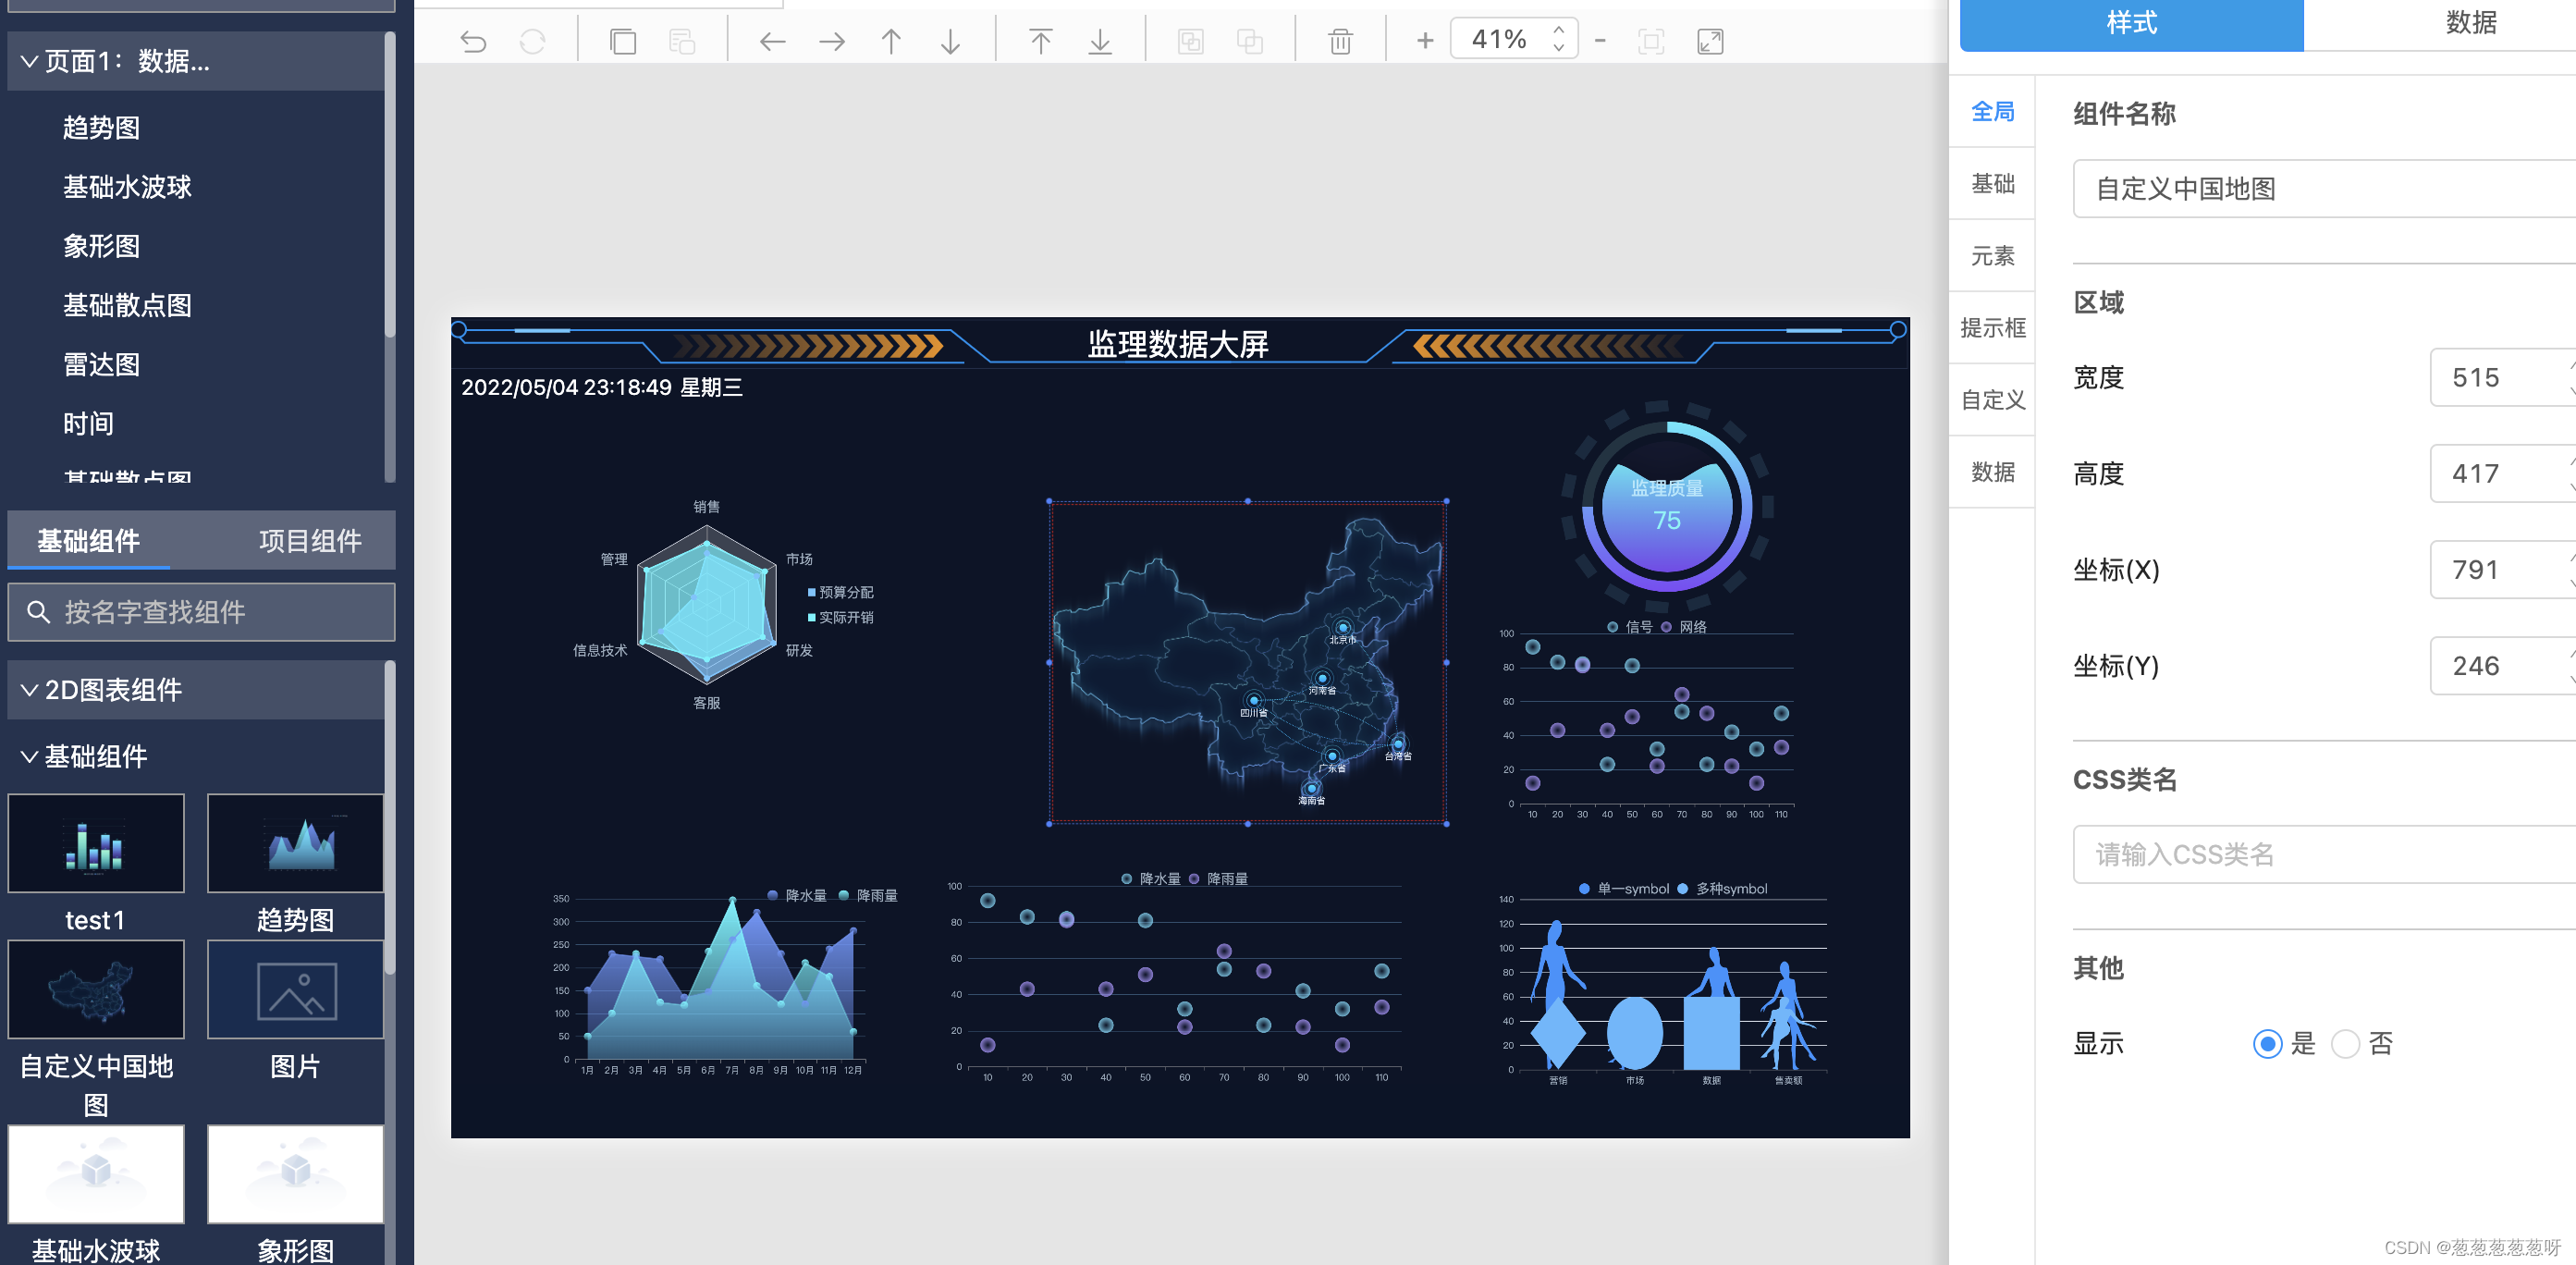
Task: Click the undo arrow in toolbar
Action: tap(473, 41)
